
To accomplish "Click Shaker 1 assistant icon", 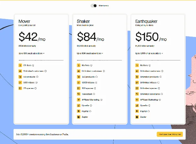I will click(x=79, y=94).
